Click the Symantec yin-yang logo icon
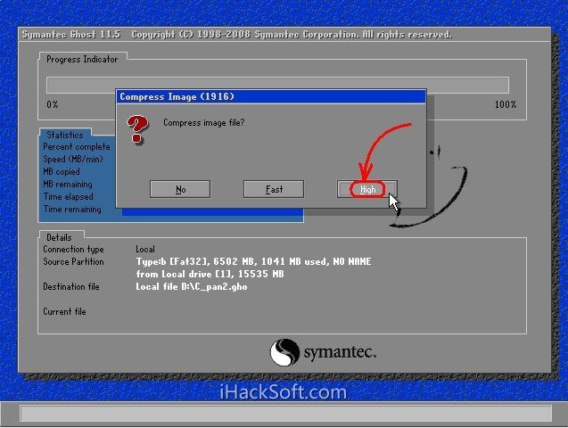Viewport: 568px width, 428px height. pyautogui.click(x=285, y=350)
